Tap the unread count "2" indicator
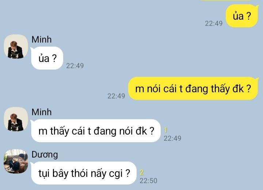Screen dimensions: 263x190 point(142,172)
